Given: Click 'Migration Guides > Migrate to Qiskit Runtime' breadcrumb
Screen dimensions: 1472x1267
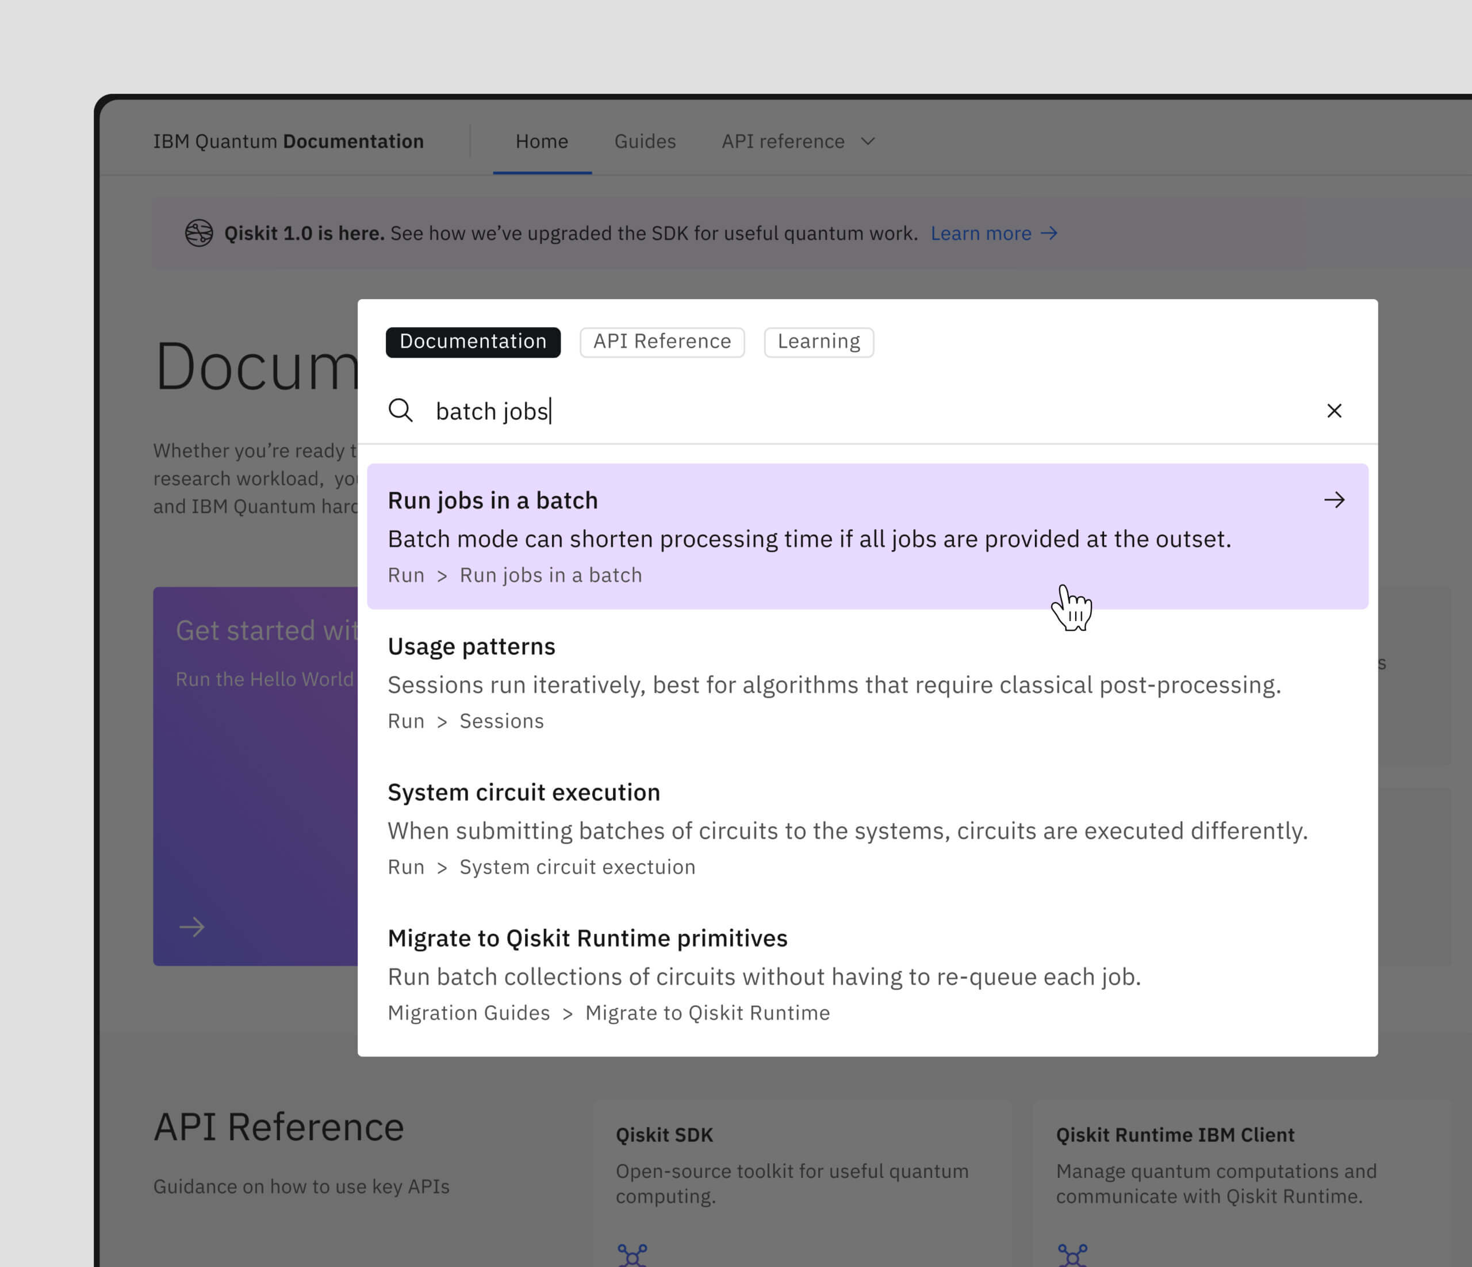Looking at the screenshot, I should pos(609,1013).
